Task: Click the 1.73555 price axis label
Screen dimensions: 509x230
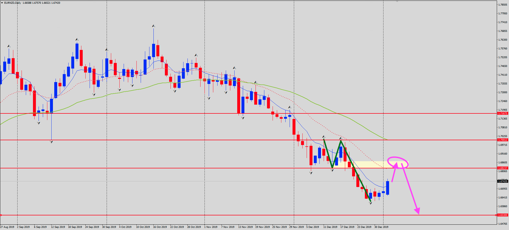Action: (503, 84)
